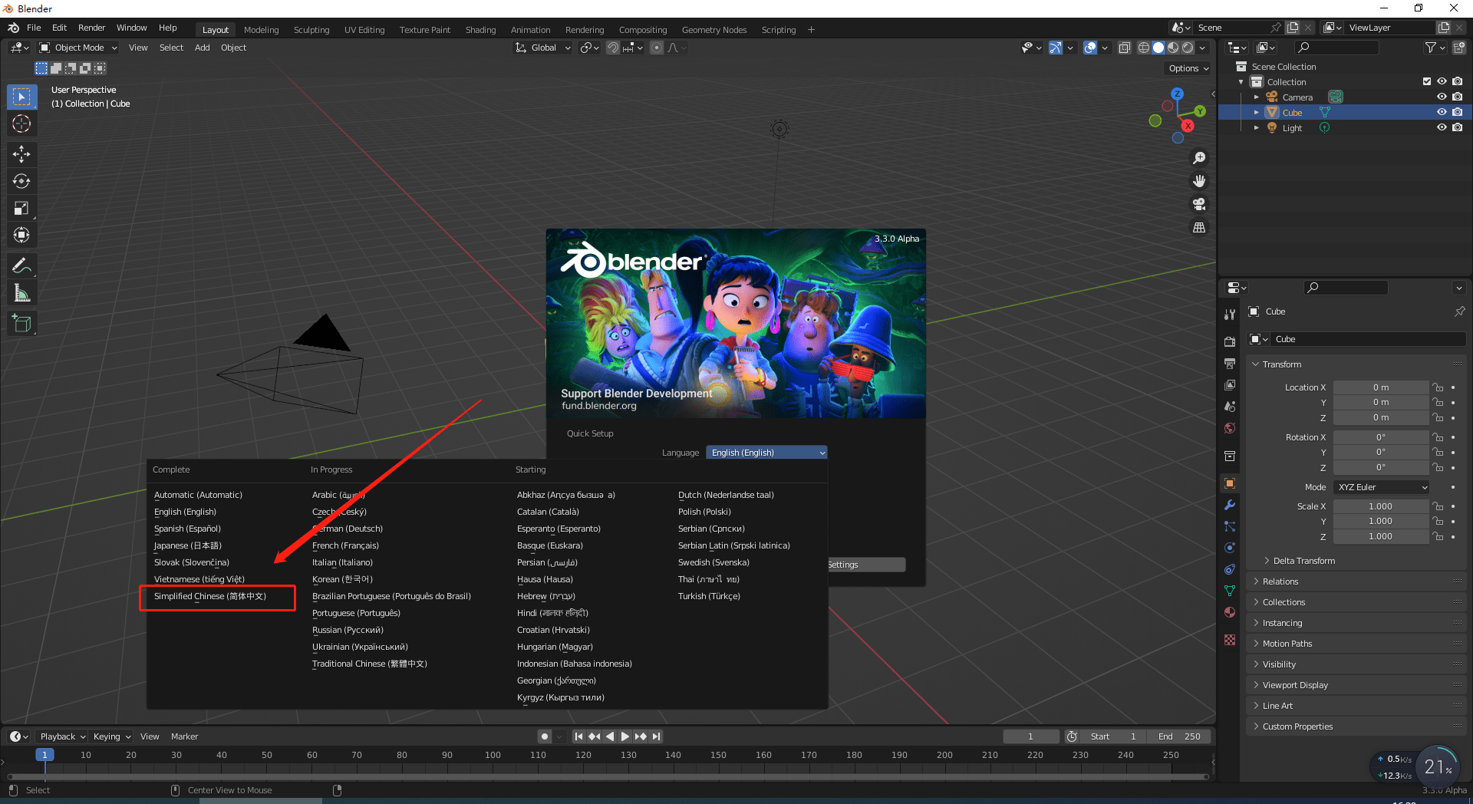Open the View Layer properties tab
Viewport: 1473px width, 804px height.
tap(1230, 384)
